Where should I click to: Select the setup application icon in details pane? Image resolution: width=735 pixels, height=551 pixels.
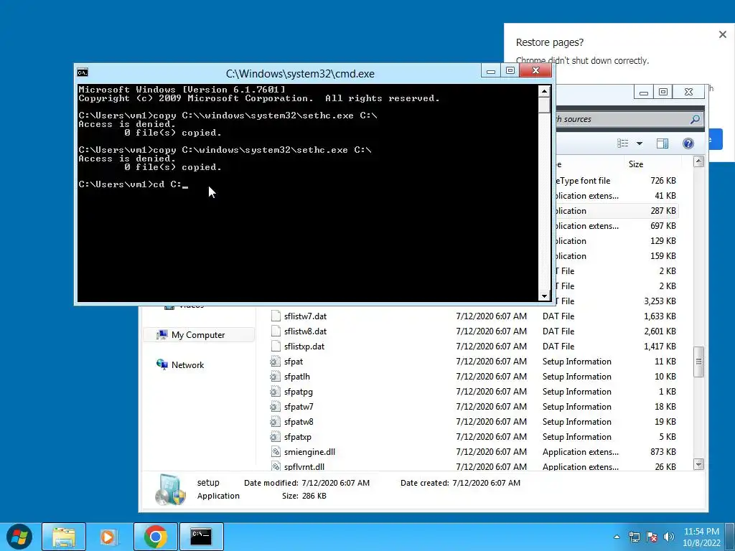click(171, 490)
